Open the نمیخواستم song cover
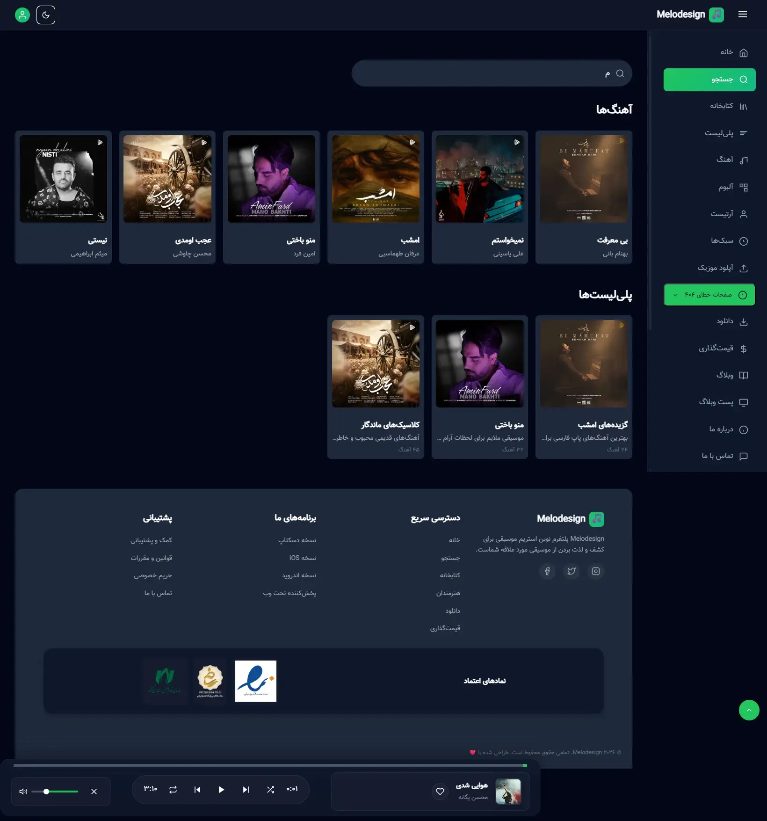 pos(480,179)
